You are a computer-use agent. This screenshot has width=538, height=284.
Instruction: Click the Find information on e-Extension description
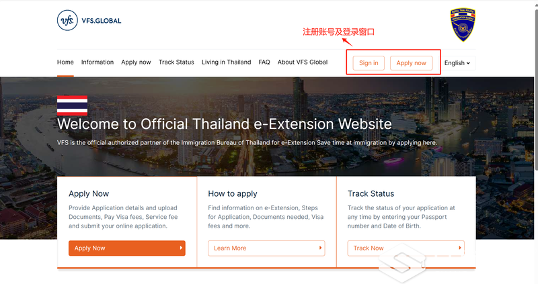click(266, 217)
